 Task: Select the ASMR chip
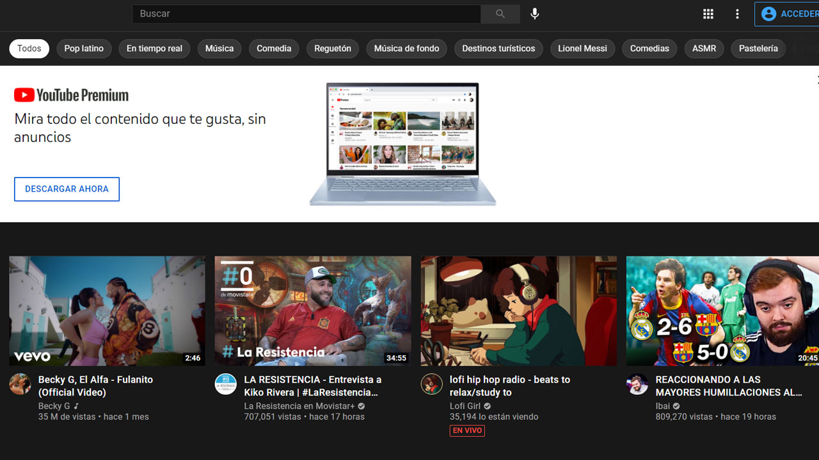tap(704, 49)
